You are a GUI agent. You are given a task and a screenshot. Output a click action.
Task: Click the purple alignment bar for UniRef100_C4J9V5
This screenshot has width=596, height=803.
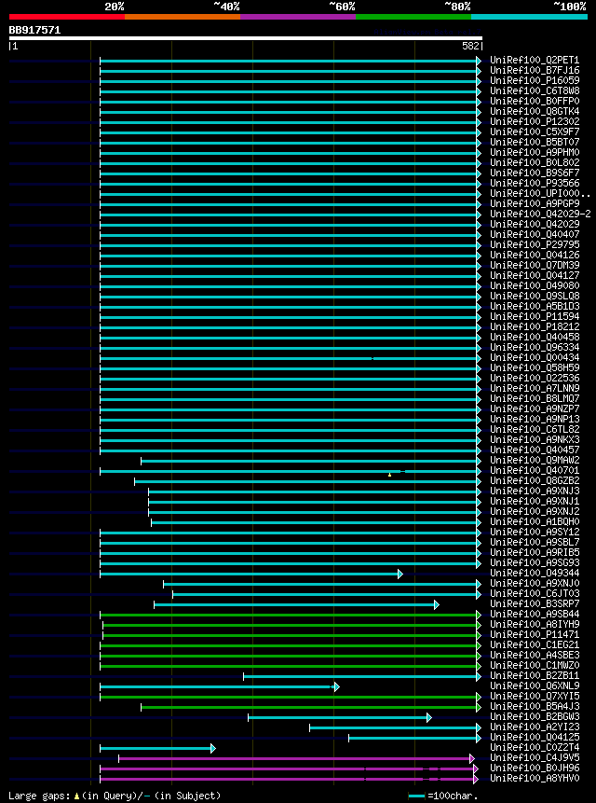[x=296, y=759]
